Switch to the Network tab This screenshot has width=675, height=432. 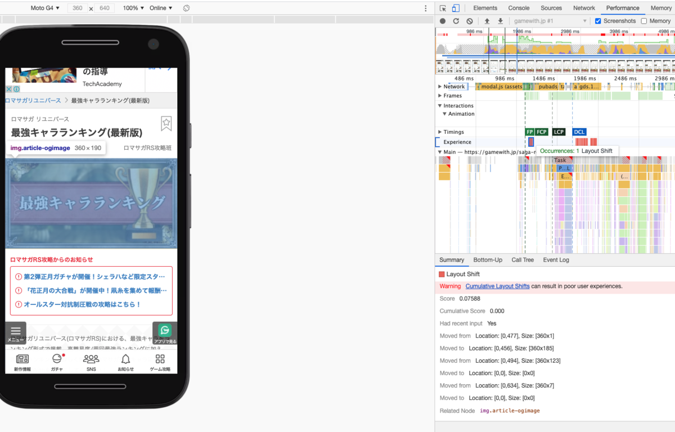pos(584,8)
